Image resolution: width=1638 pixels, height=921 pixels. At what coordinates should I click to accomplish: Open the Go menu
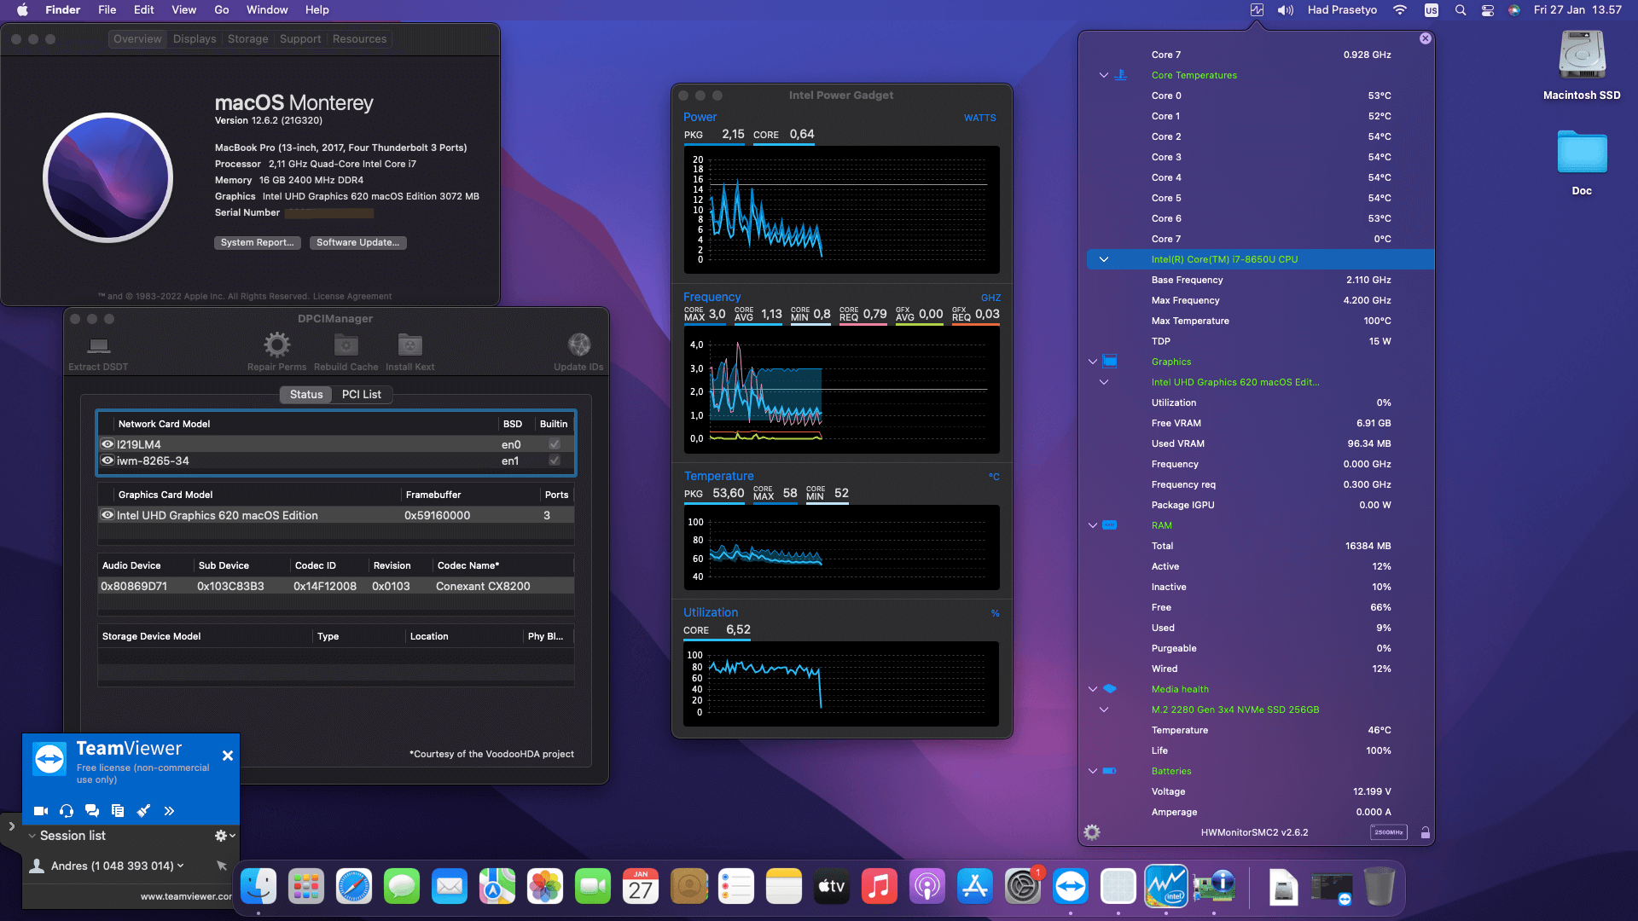[x=222, y=10]
